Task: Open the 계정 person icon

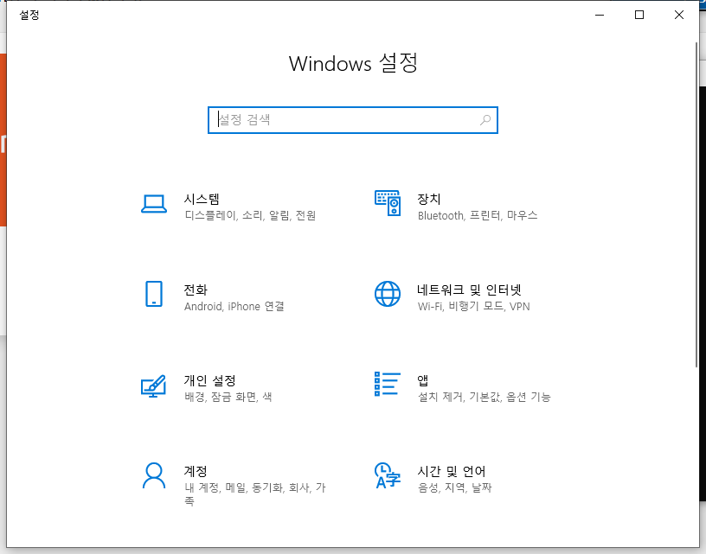Action: [154, 475]
